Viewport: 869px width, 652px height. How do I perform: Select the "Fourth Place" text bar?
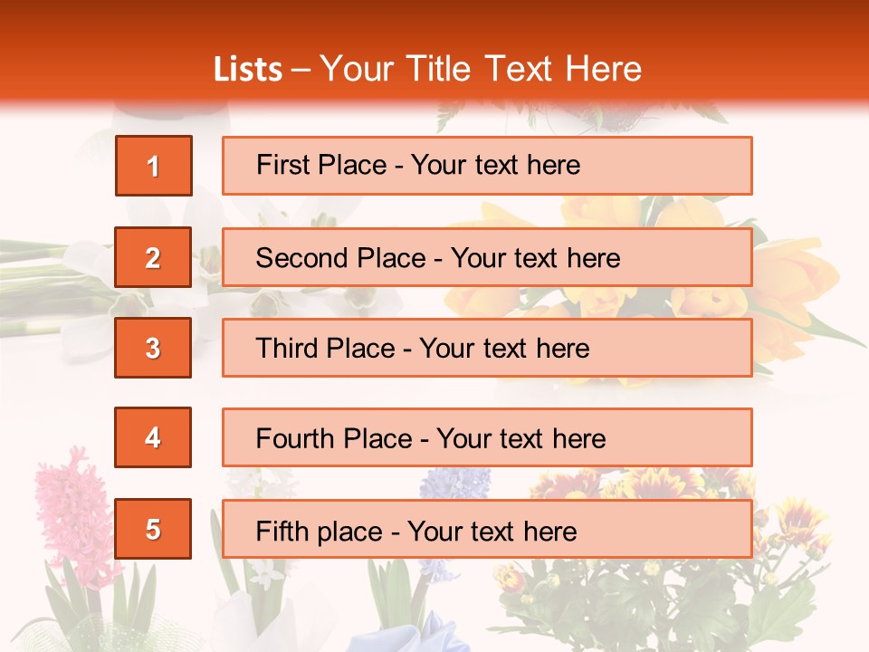coord(487,437)
